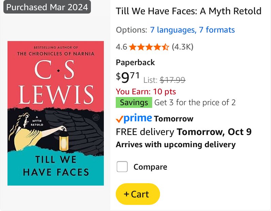Enable the Compare checkbox
Screen dimensions: 271x211
[x=122, y=167]
